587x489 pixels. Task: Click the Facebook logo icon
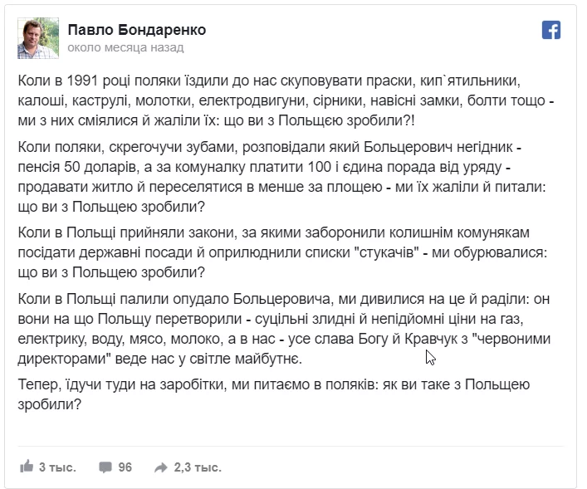[551, 31]
